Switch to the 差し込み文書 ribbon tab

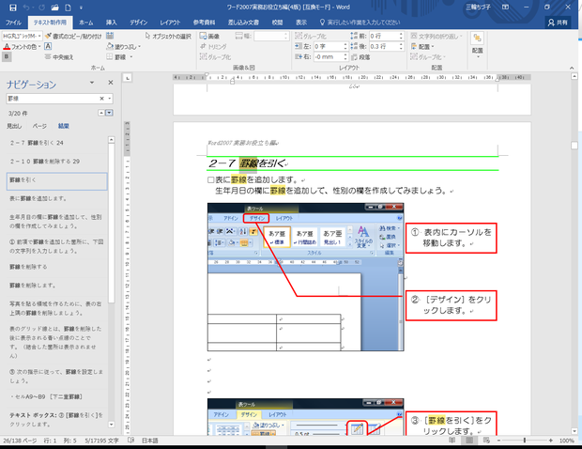point(243,23)
